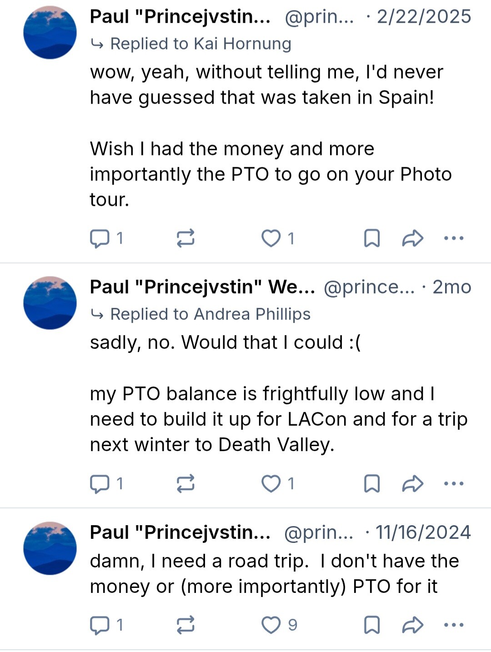The height and width of the screenshot is (652, 491).
Task: Open the "Replied to Andrea Phillips" link
Action: coord(210,314)
